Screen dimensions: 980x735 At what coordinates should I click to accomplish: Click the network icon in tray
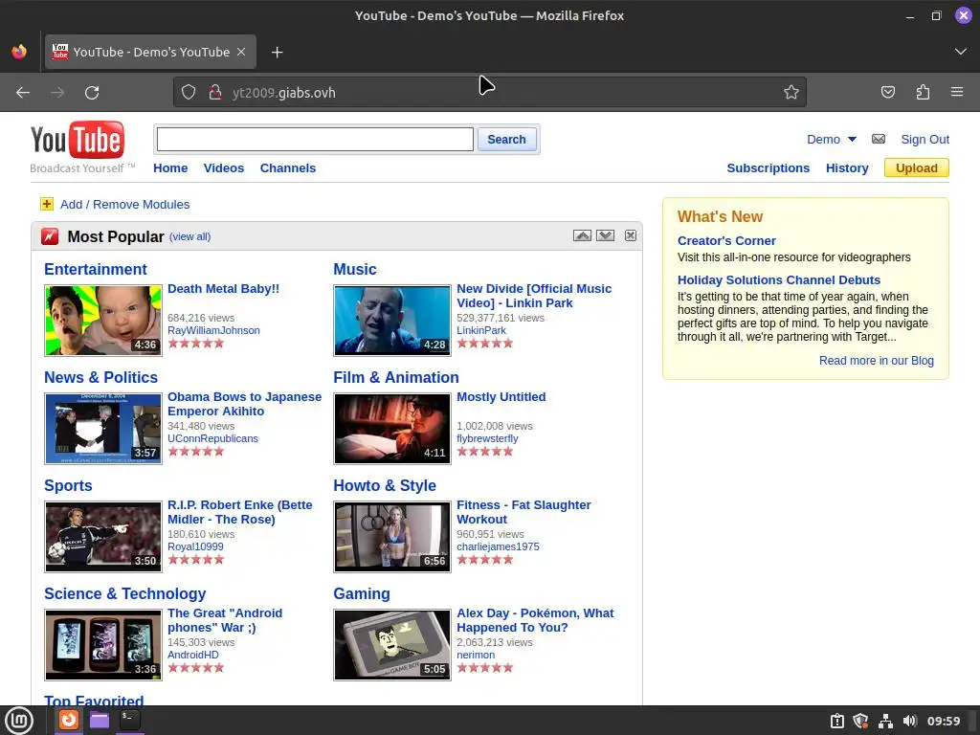pyautogui.click(x=885, y=721)
